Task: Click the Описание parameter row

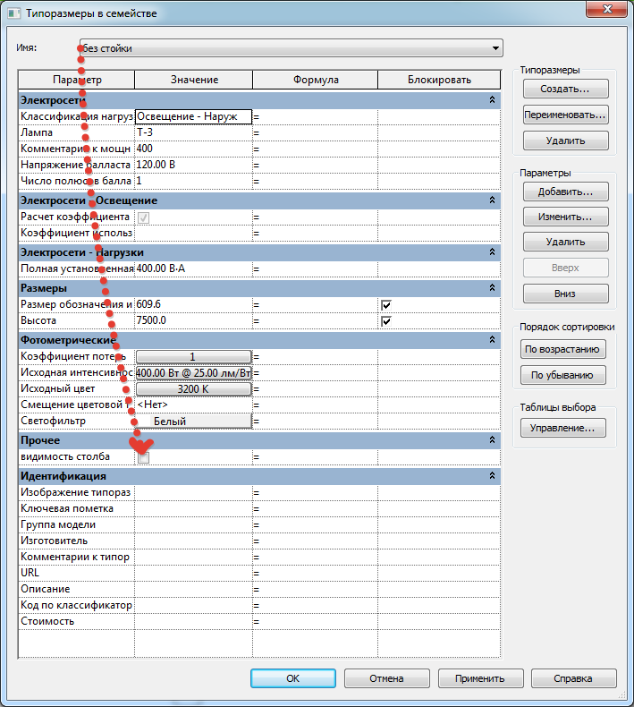Action: (259, 589)
